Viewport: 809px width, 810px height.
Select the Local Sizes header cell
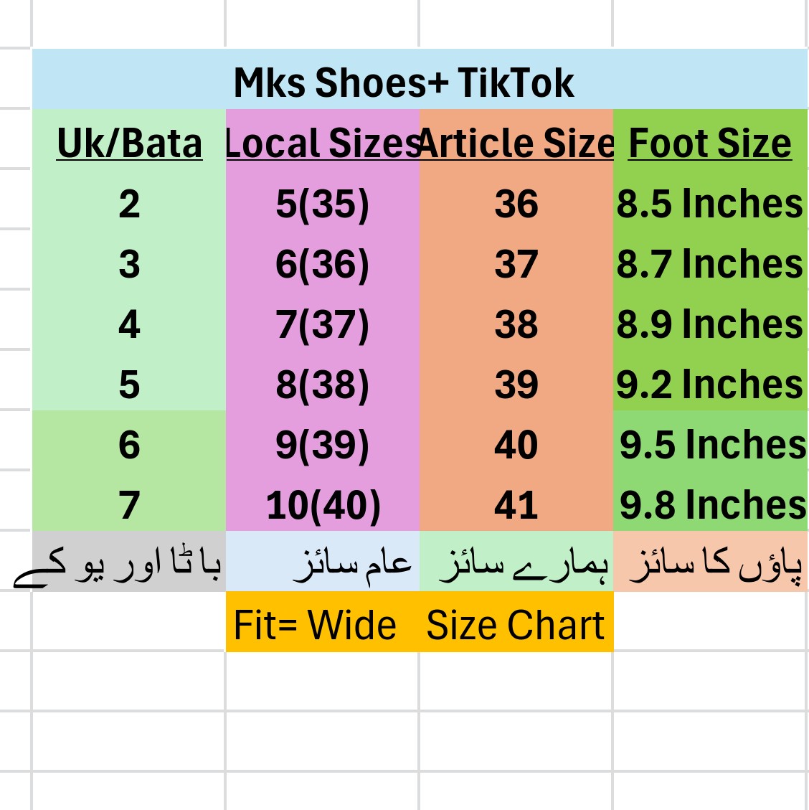coord(322,143)
